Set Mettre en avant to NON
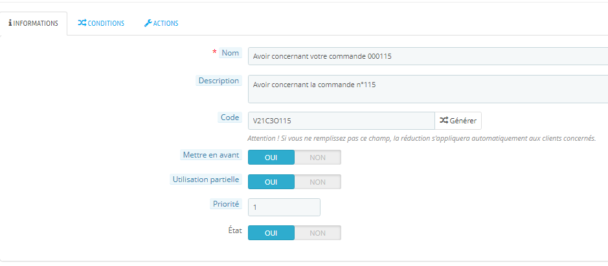 point(317,158)
